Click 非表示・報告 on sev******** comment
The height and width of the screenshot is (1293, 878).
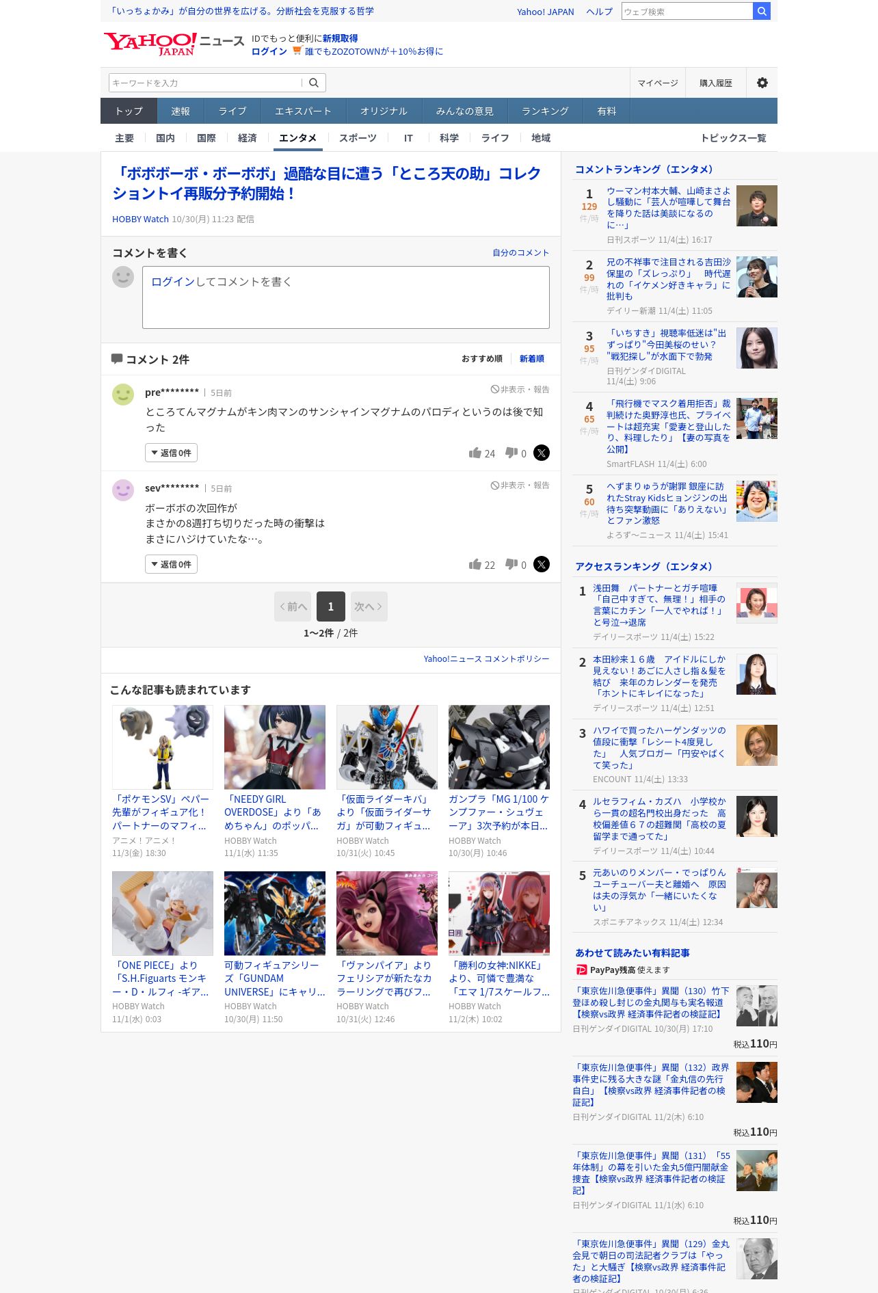point(520,485)
